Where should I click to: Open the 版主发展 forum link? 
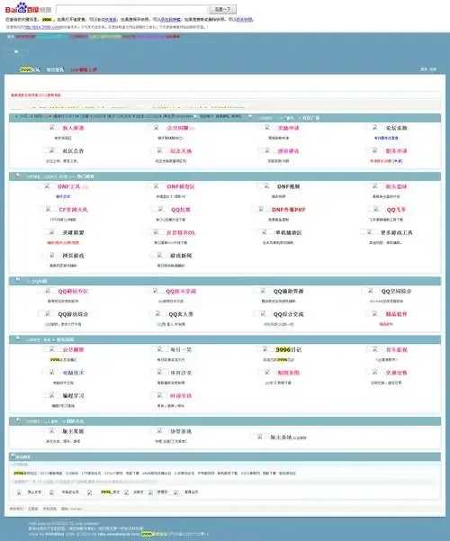pos(73,431)
